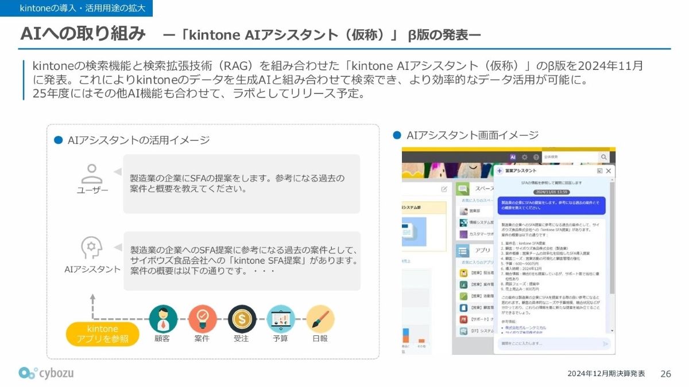Click the blue アプリ list icon
The width and height of the screenshot is (689, 387).
click(x=463, y=251)
